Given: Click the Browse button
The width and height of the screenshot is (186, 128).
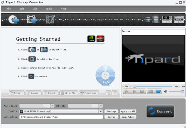Looking at the screenshot, I should coord(111,117).
